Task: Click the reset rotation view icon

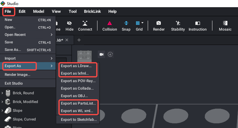Action: pos(110,54)
